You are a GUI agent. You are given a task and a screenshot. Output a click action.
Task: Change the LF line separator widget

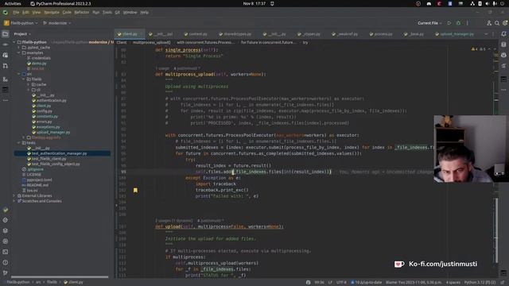coord(330,283)
